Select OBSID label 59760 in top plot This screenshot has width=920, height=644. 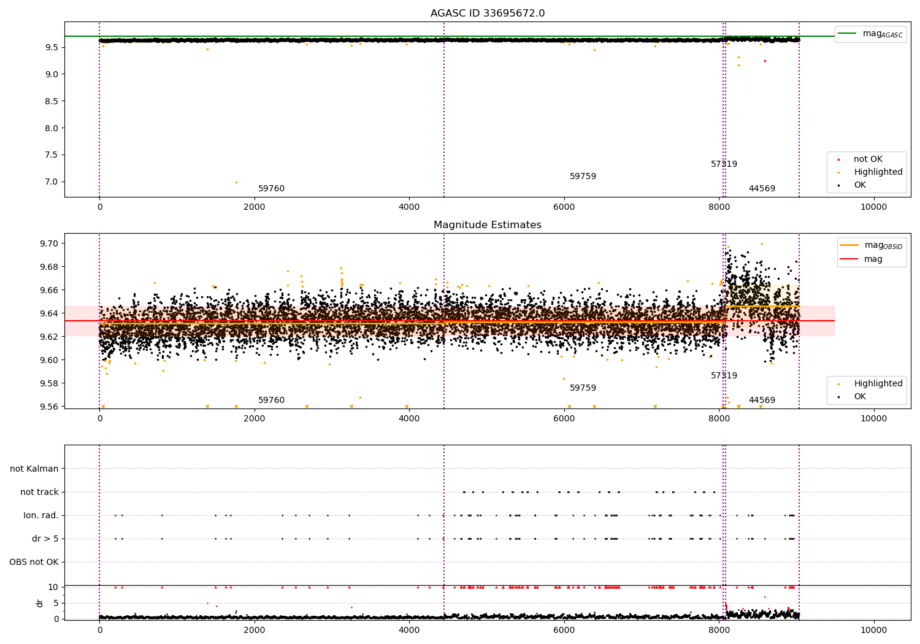(x=271, y=189)
